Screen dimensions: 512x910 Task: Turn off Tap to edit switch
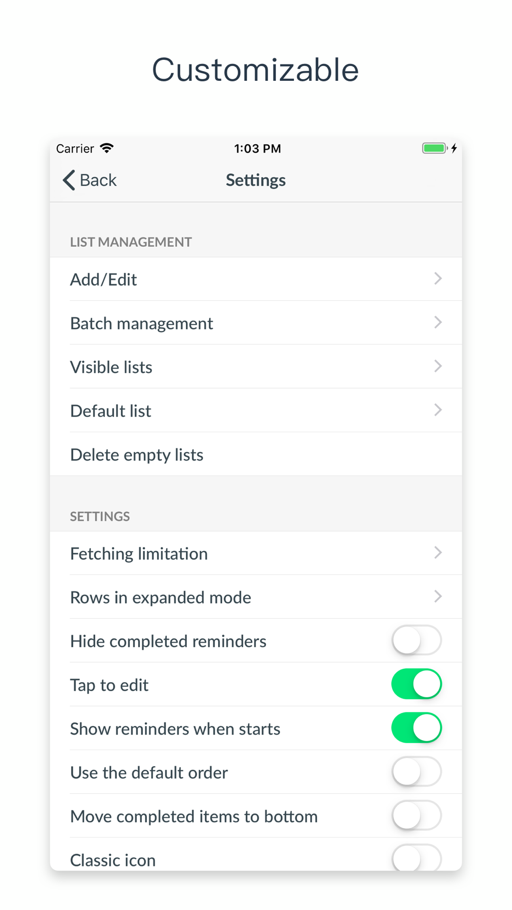416,684
